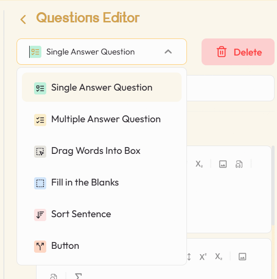
Task: Select the Drag Words Into Box option
Action: [x=102, y=151]
